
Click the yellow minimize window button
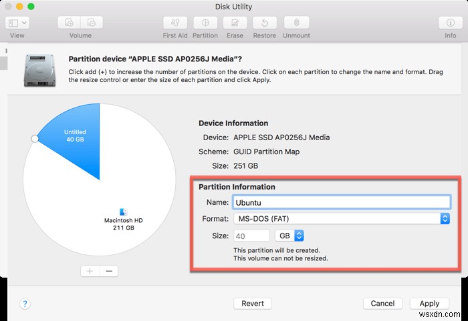pyautogui.click(x=19, y=6)
